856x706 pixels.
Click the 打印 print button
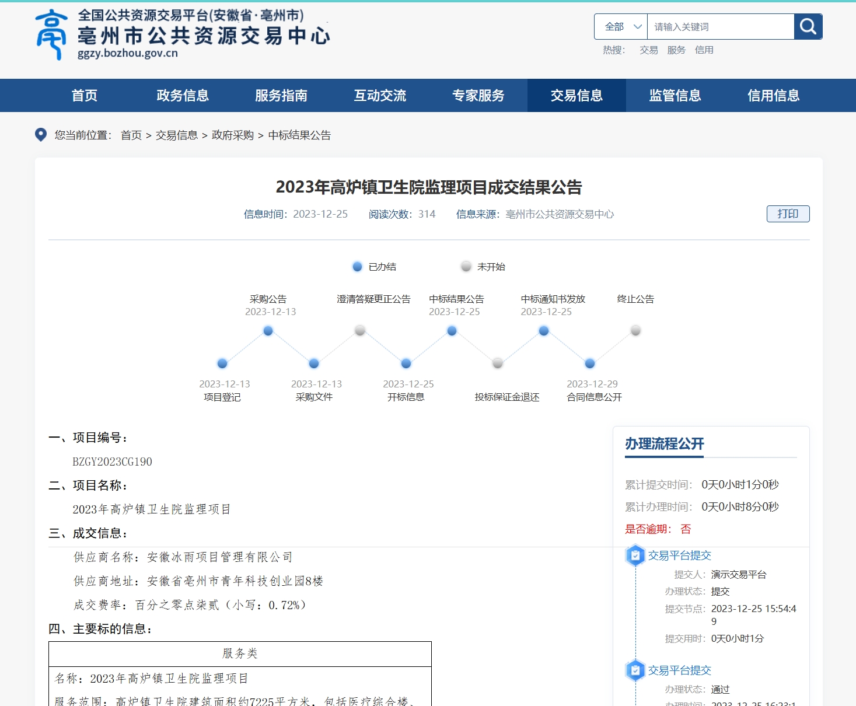[788, 214]
